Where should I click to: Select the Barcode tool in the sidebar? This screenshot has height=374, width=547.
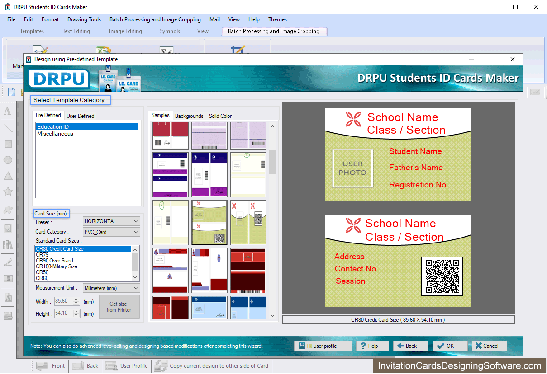pyautogui.click(x=8, y=278)
